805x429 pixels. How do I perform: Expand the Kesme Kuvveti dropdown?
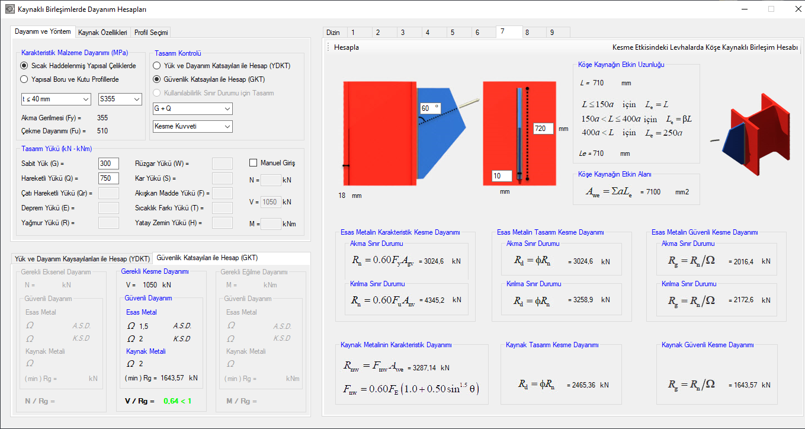[x=193, y=126]
